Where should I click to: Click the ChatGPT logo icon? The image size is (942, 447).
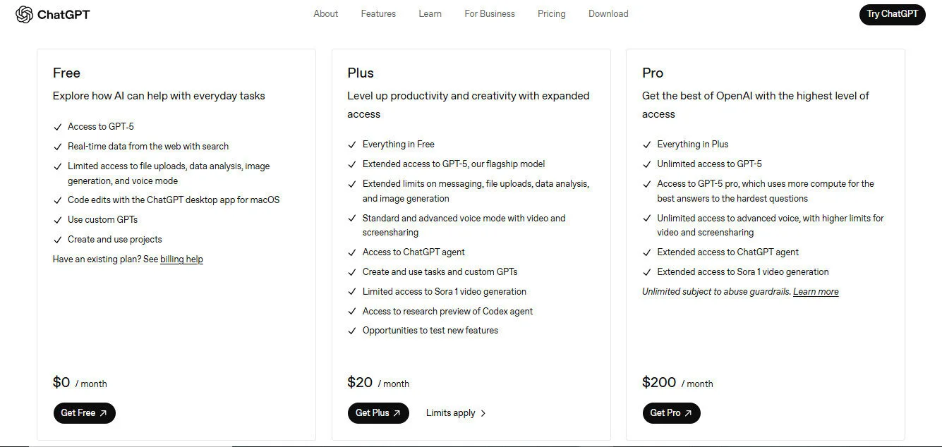pos(23,13)
